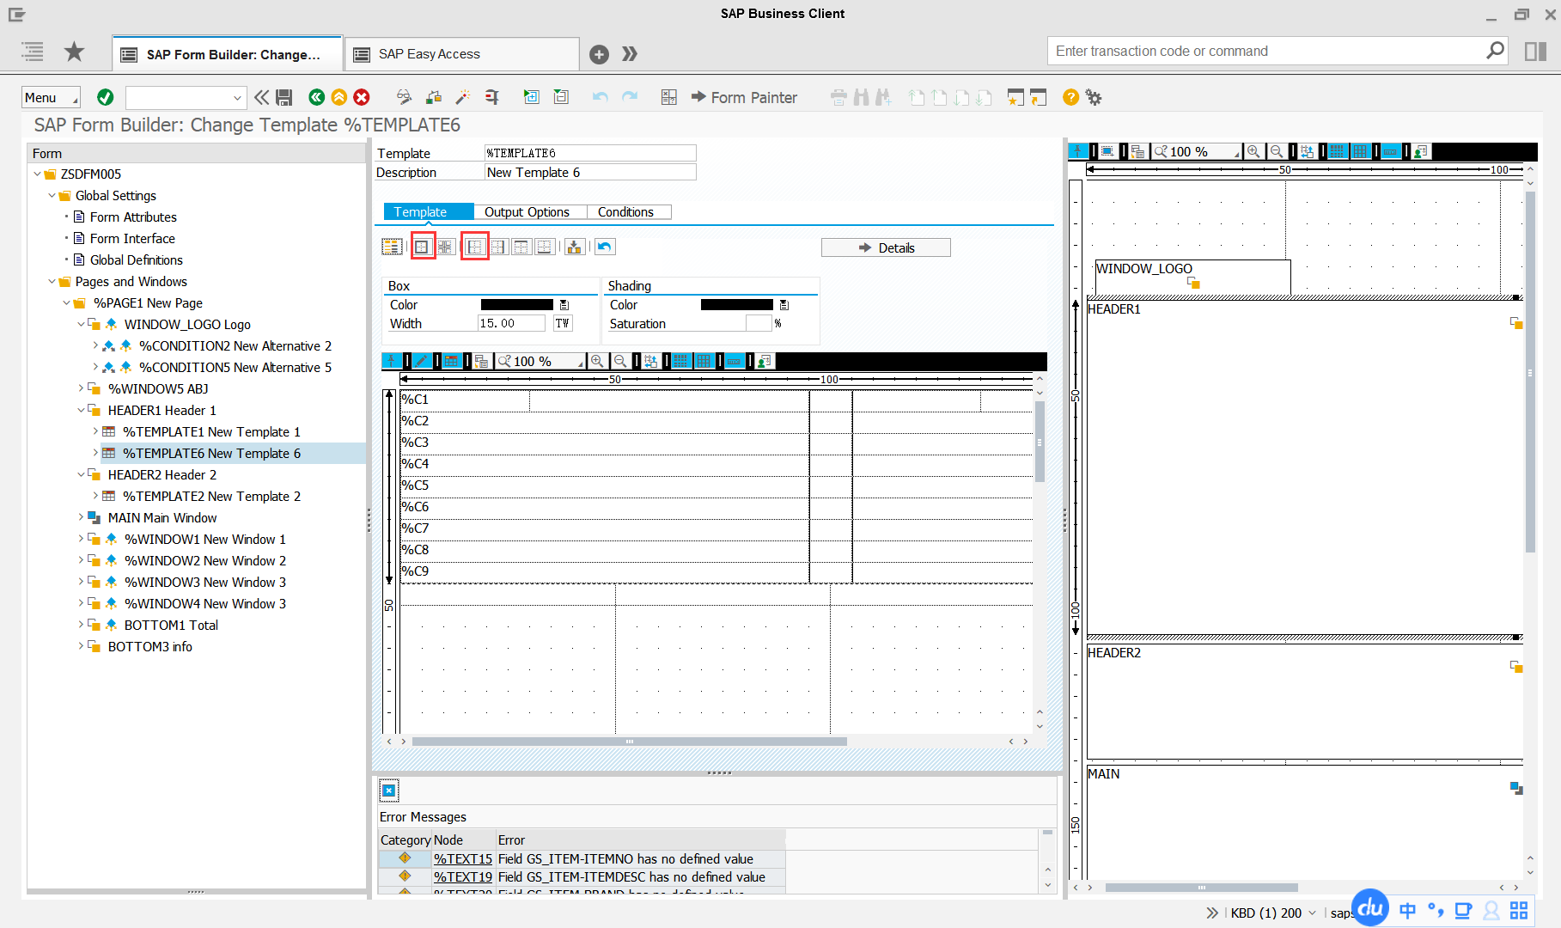Click the select pattern yellow-lines icon
Screen dimensions: 1561x928
pyautogui.click(x=392, y=247)
